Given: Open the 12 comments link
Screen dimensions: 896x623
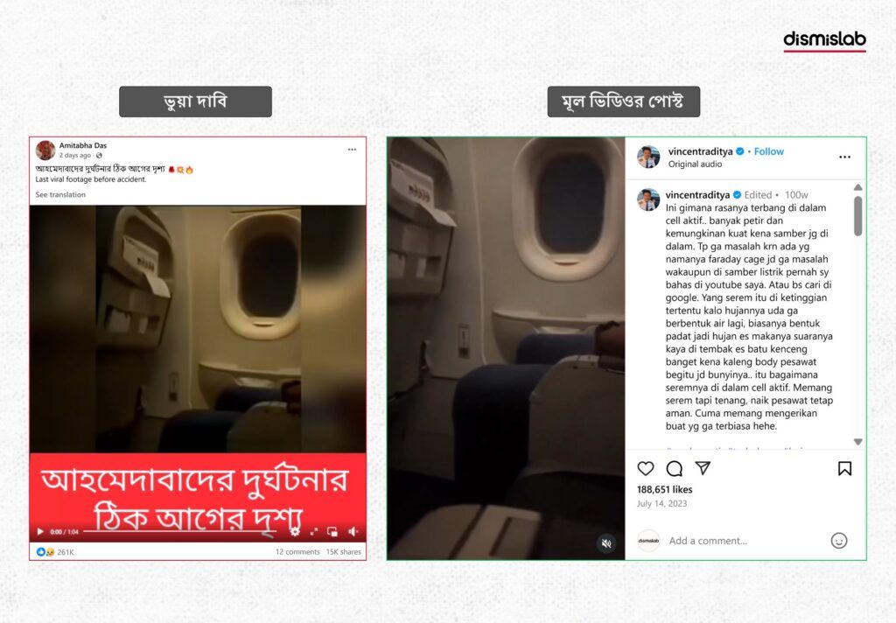Looking at the screenshot, I should click(x=297, y=551).
